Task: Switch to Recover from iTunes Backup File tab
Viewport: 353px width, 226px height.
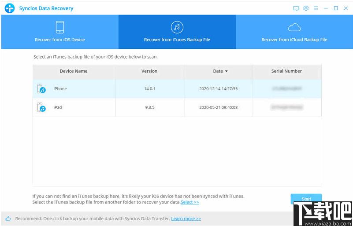Action: tap(177, 32)
